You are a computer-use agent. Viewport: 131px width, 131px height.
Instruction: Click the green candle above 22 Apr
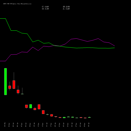64,118
